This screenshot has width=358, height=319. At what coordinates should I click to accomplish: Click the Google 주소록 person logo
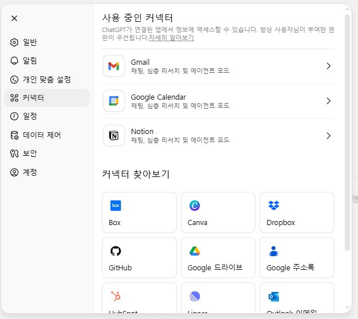pyautogui.click(x=274, y=251)
